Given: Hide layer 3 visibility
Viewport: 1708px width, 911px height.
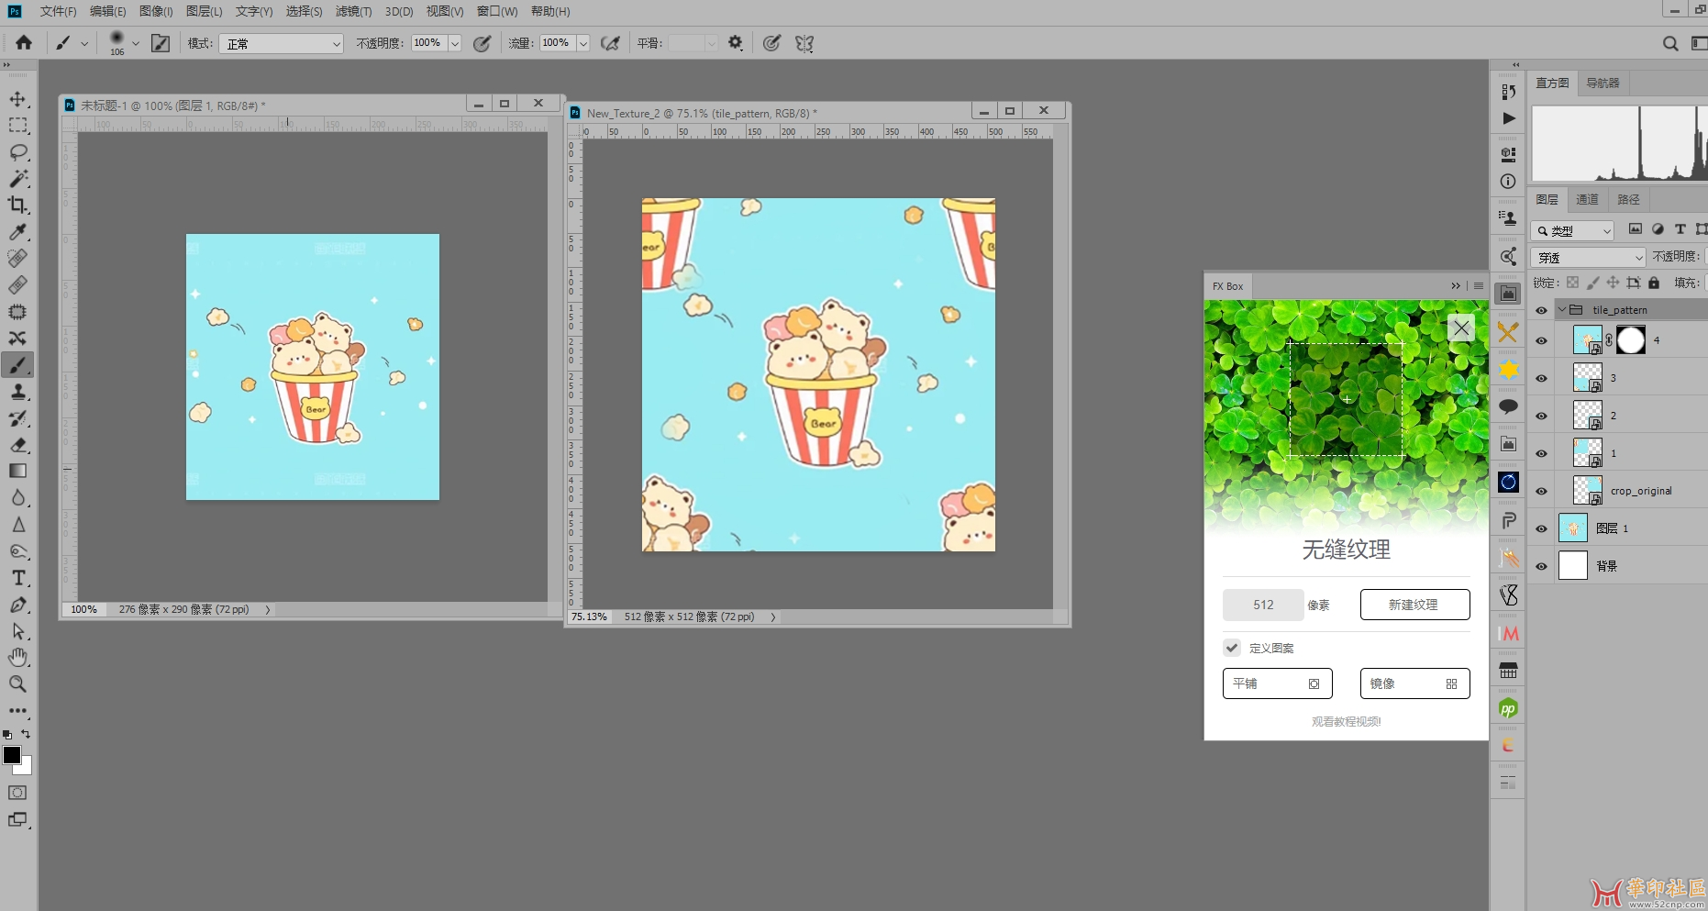Looking at the screenshot, I should 1541,378.
